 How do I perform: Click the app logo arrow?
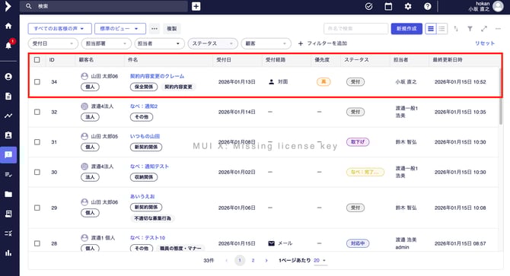(x=8, y=6)
